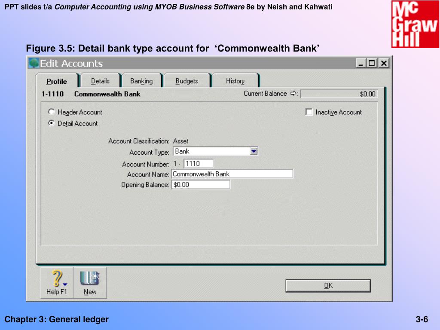The image size is (440, 330).
Task: Minimize the Edit Accounts window
Action: [361, 63]
